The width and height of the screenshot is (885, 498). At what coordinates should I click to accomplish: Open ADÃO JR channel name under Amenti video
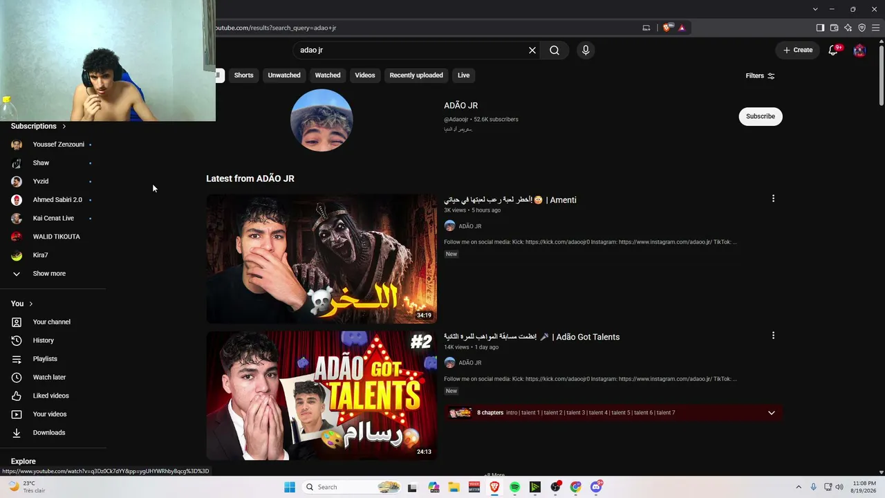(470, 226)
